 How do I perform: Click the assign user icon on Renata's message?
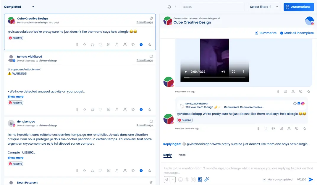(117, 109)
